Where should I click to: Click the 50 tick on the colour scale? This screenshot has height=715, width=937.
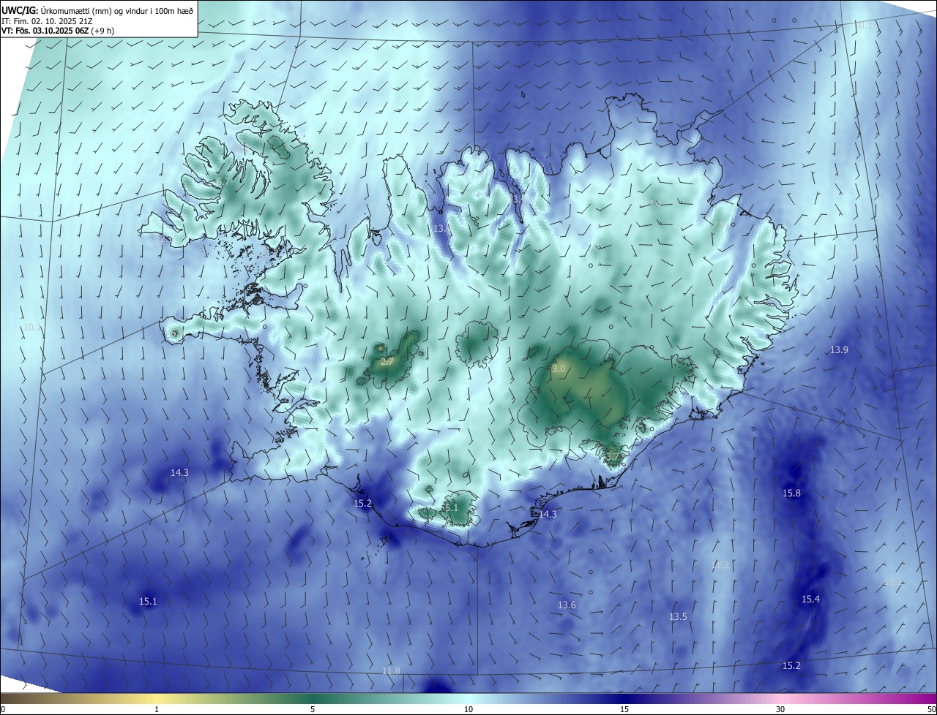click(x=931, y=709)
